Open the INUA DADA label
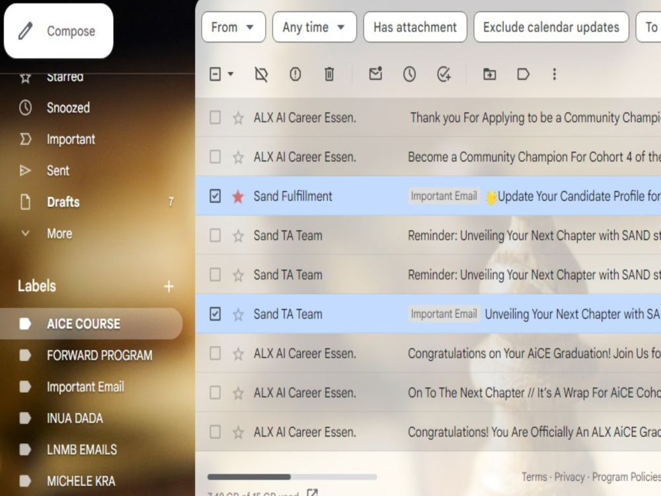The height and width of the screenshot is (496, 661). (75, 419)
